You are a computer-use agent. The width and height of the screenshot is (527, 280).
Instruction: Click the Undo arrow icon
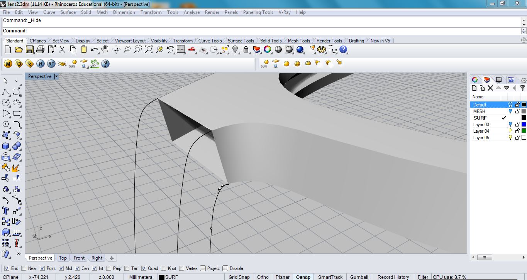(x=94, y=49)
